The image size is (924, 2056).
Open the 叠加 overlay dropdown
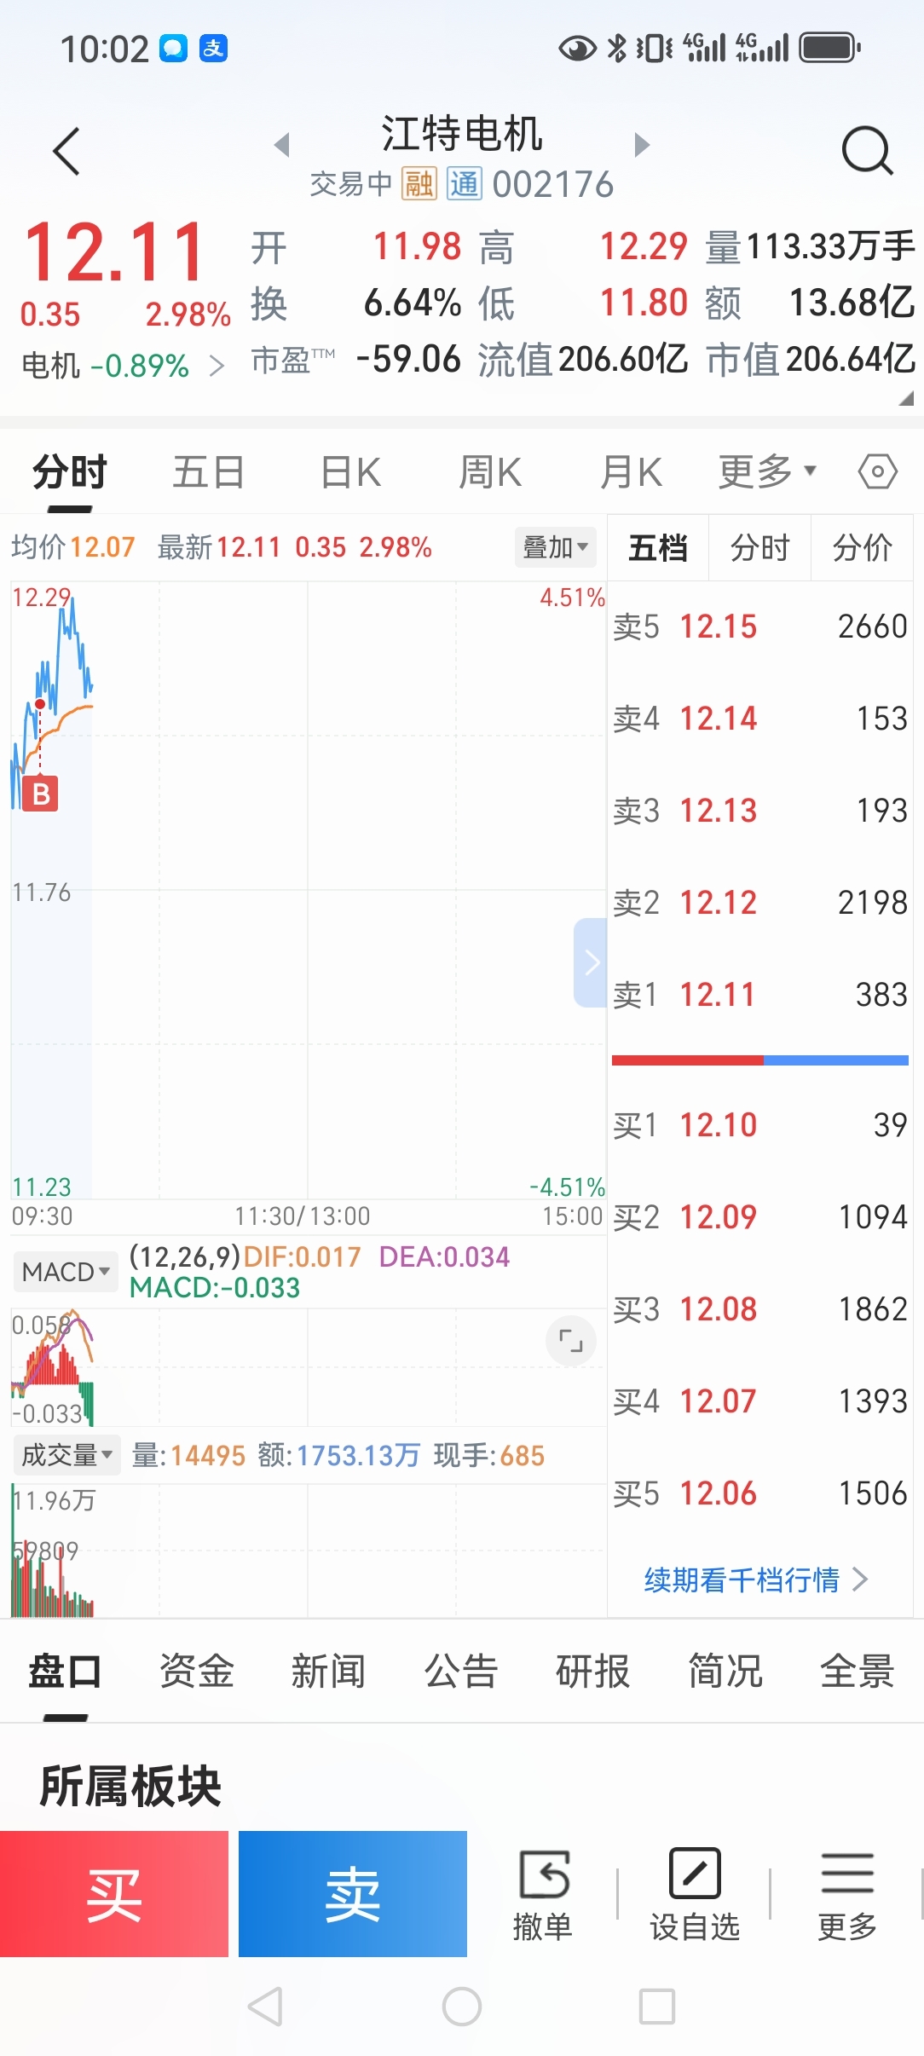556,546
